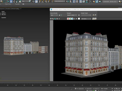Image resolution: width=122 pixels, height=91 pixels.
Task: Activate the Select and Scale tool
Action: pos(17,1)
